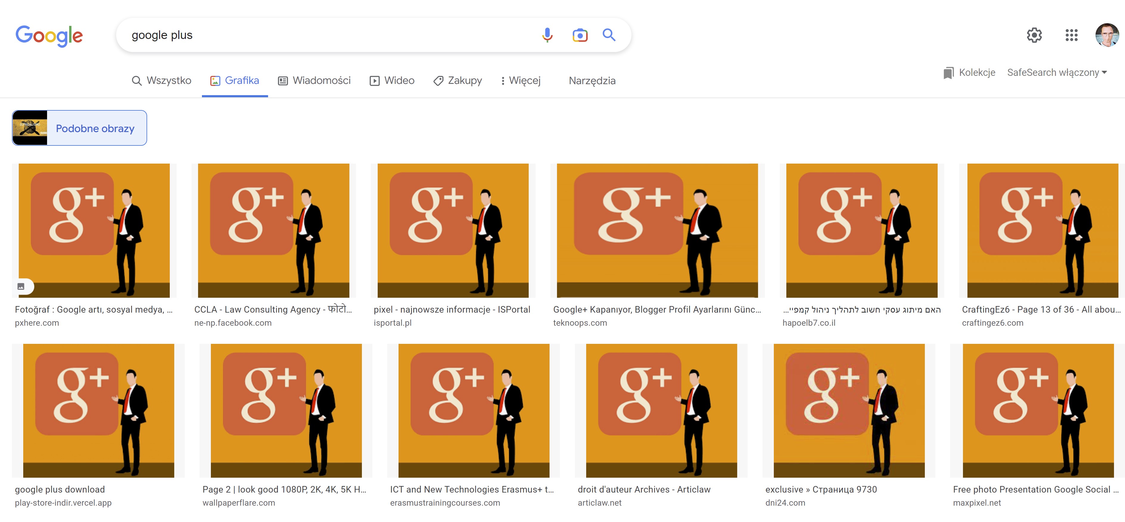
Task: Open the google plus download thumbnail
Action: point(98,411)
